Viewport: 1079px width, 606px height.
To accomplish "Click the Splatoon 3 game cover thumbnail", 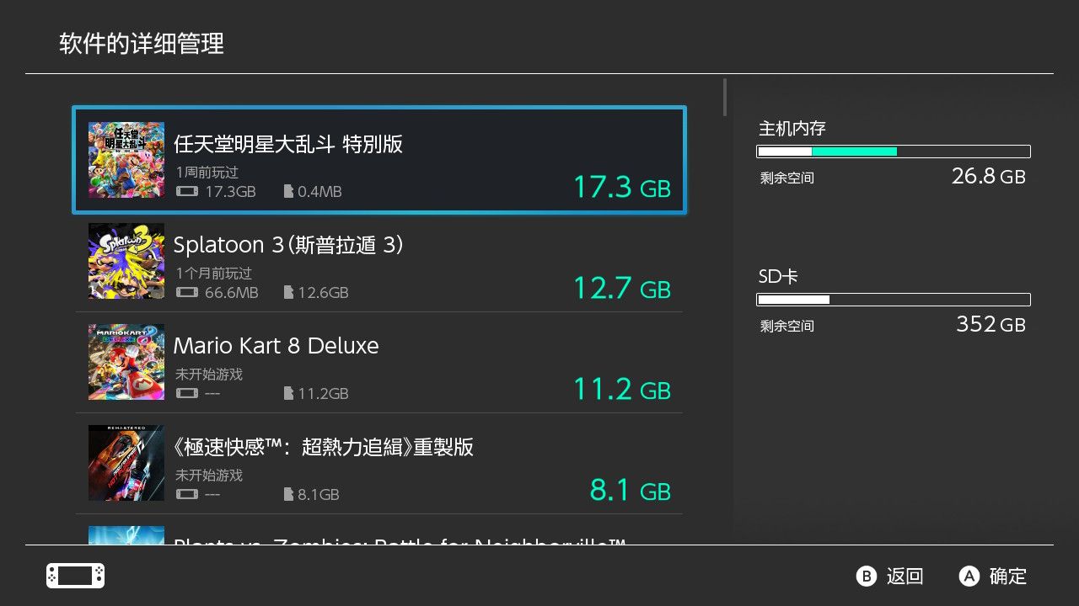I will tap(126, 261).
